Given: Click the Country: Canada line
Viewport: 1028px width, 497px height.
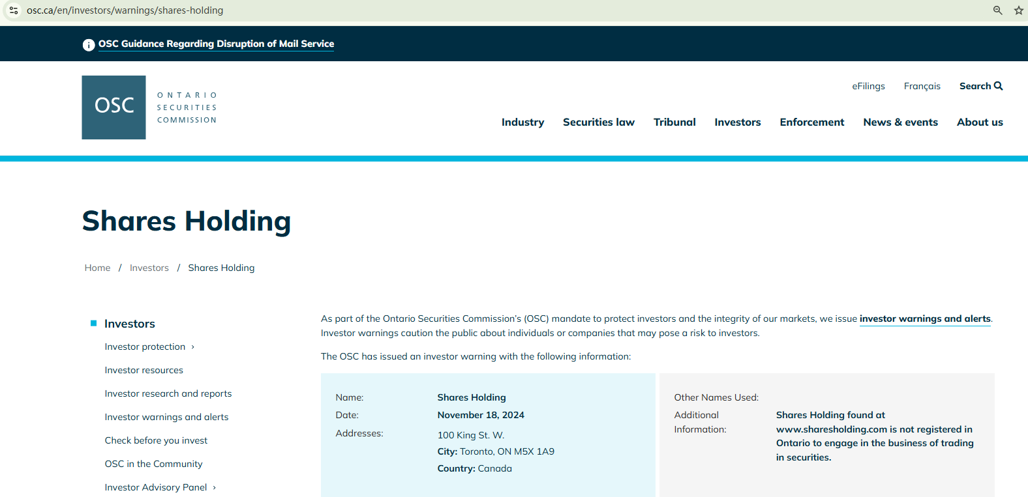Looking at the screenshot, I should click(x=474, y=468).
